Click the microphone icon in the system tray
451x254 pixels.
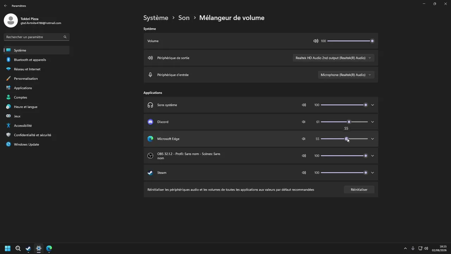click(413, 248)
